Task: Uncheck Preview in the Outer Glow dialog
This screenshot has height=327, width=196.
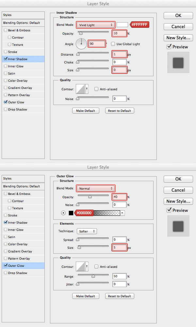Action: (x=169, y=210)
